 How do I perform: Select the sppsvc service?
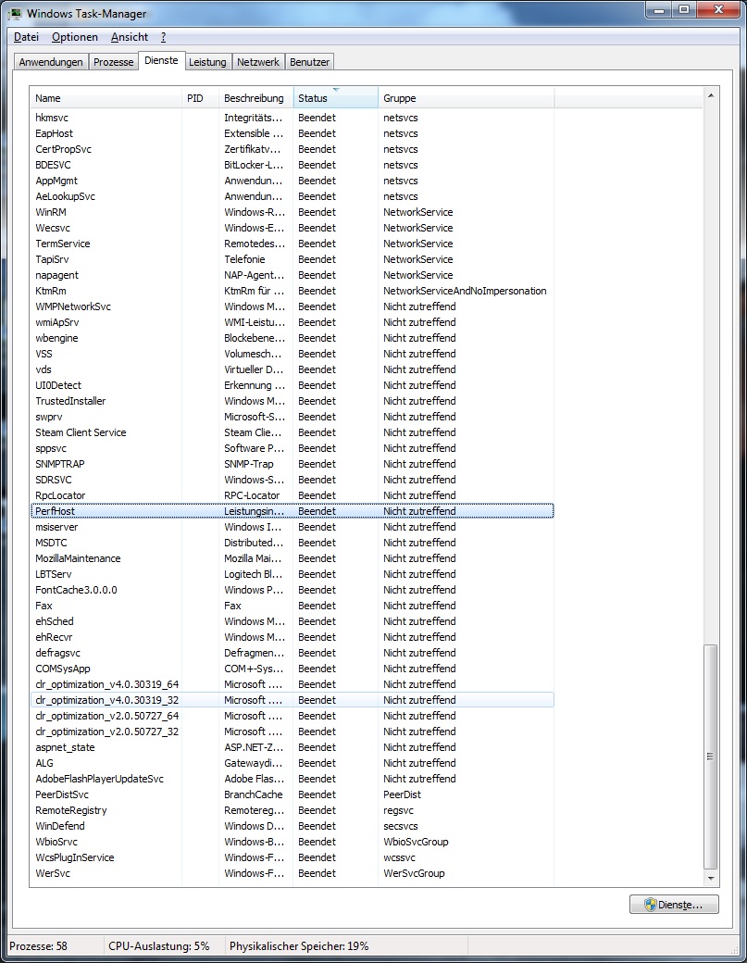[x=293, y=448]
